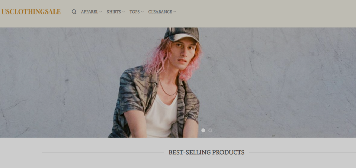This screenshot has width=356, height=168.
Task: Click the model's face in banner
Action: 184,53
